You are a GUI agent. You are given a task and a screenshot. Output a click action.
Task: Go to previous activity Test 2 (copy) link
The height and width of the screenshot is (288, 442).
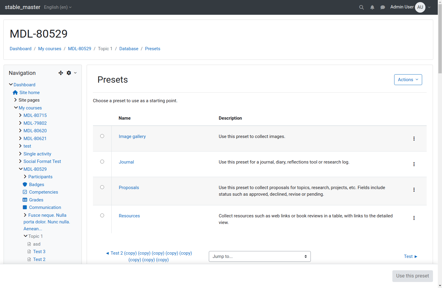(x=149, y=256)
